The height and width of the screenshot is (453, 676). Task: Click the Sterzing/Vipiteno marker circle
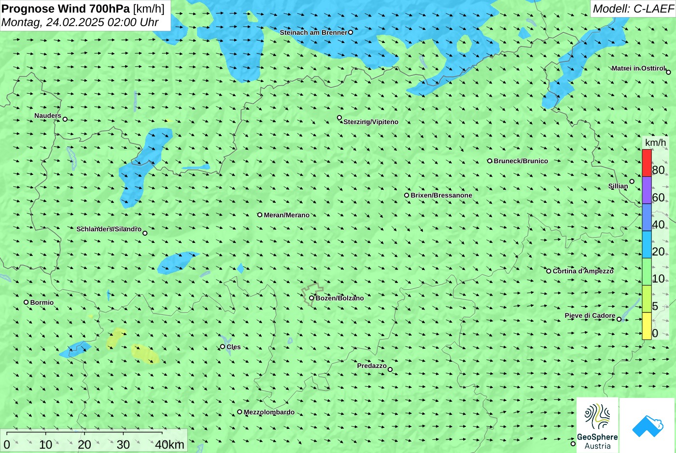339,118
